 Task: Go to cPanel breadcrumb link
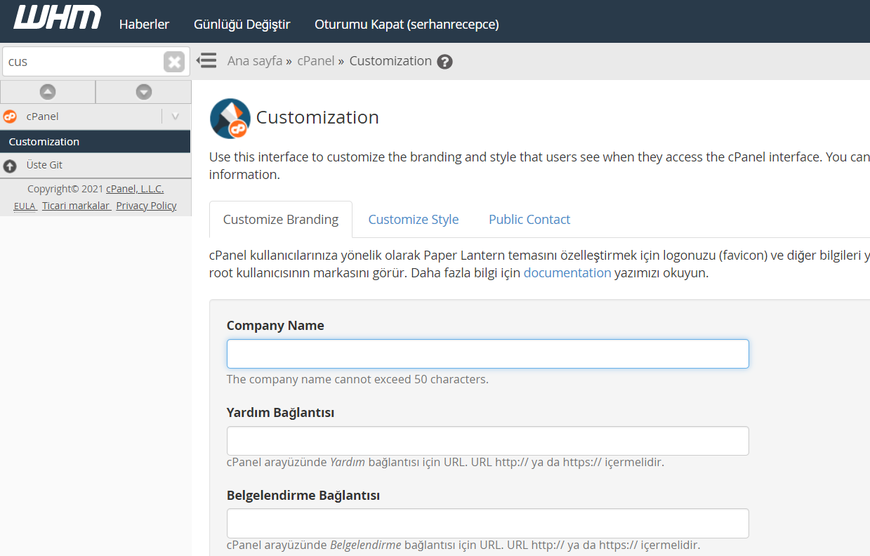[x=316, y=61]
